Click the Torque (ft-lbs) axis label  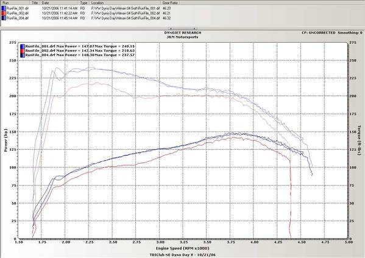click(x=359, y=141)
